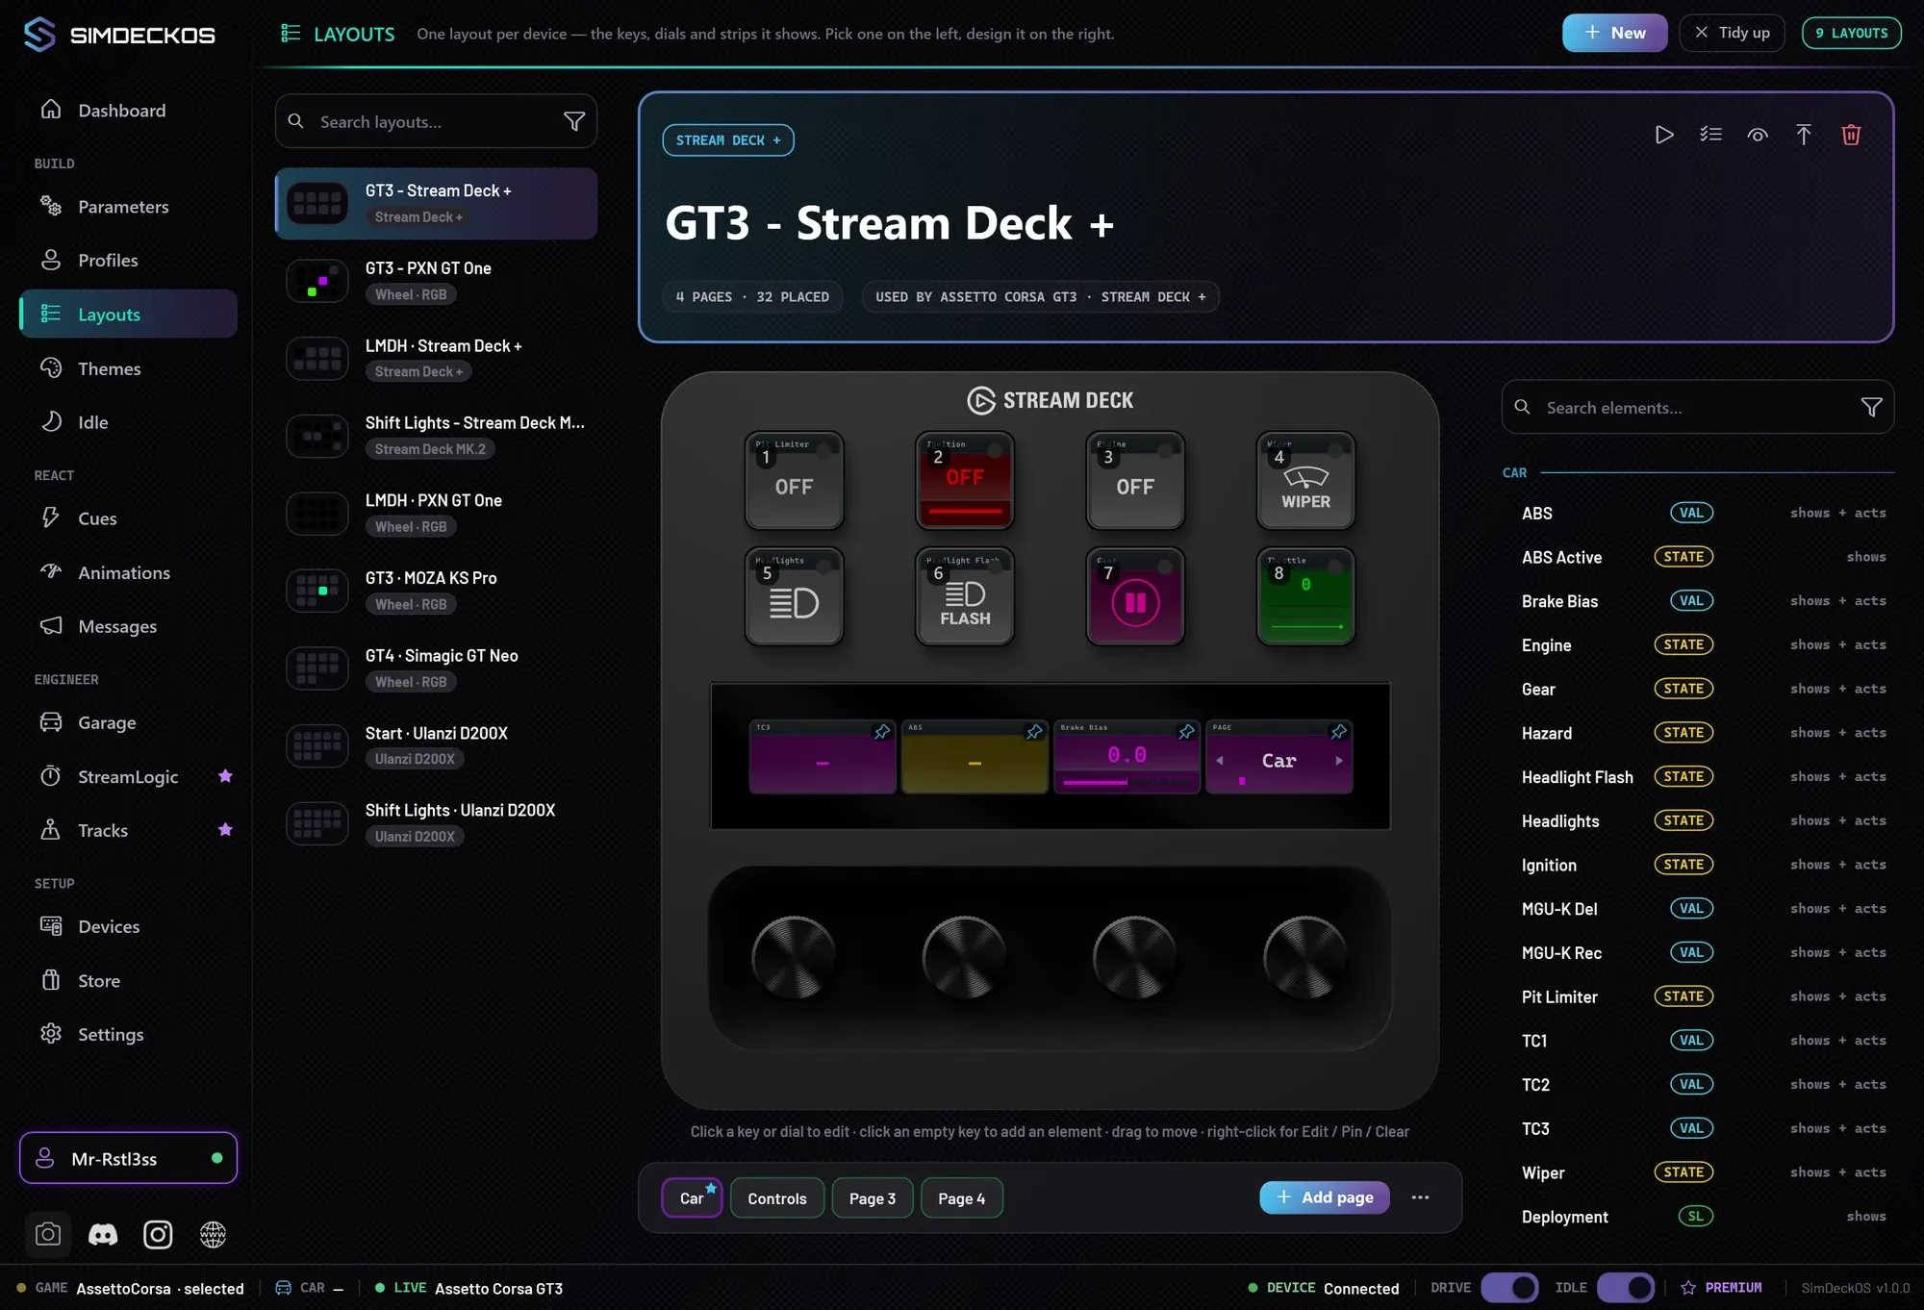Open the filter funnel in layouts search
The width and height of the screenshot is (1924, 1310).
[x=574, y=121]
